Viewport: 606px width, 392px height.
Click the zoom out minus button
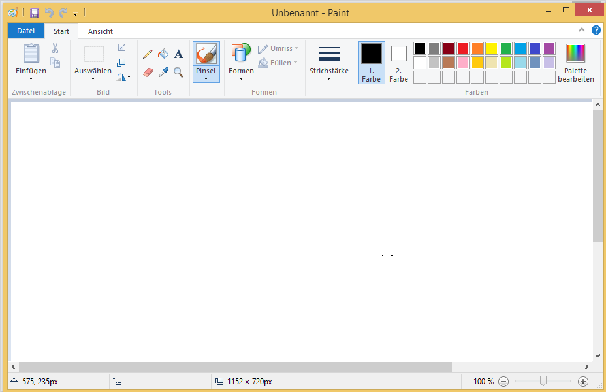503,382
